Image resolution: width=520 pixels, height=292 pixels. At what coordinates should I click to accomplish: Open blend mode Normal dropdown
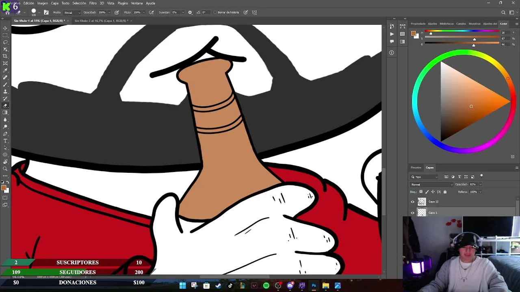(x=431, y=185)
